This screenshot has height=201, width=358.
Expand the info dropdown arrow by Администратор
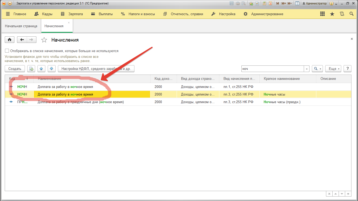(x=336, y=4)
